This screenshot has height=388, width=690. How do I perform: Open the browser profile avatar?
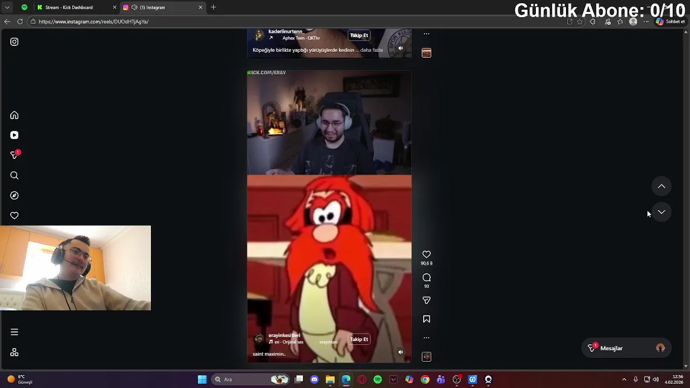(x=633, y=22)
